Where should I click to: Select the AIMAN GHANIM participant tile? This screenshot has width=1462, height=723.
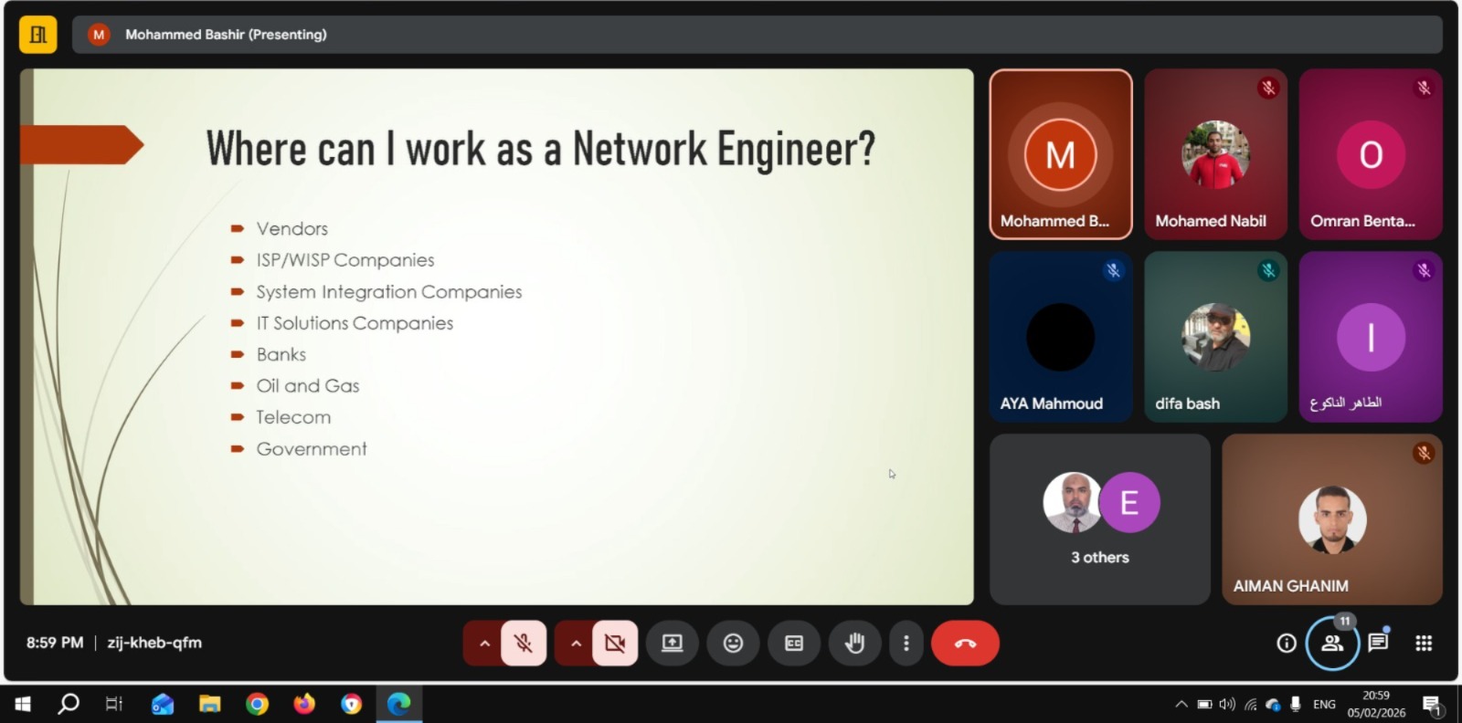click(1332, 519)
